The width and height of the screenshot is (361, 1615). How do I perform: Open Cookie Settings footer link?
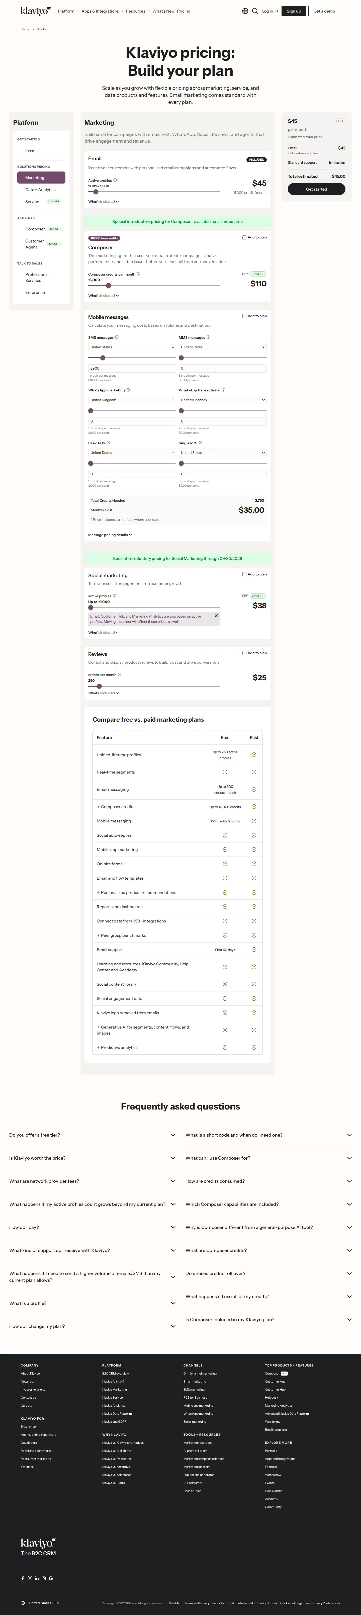click(291, 1603)
